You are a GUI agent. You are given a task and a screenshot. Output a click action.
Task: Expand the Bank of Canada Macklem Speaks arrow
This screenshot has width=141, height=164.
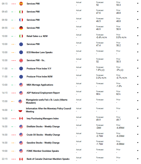pyautogui.click(x=138, y=159)
